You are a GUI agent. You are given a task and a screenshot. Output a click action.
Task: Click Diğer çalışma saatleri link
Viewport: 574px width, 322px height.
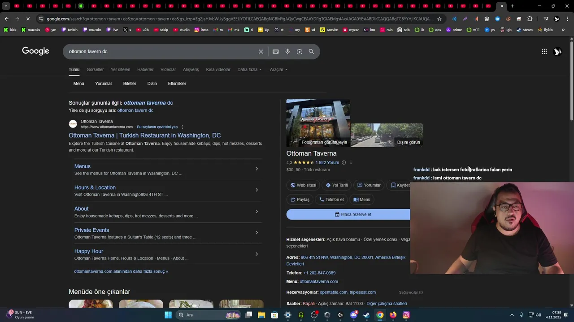point(387,304)
